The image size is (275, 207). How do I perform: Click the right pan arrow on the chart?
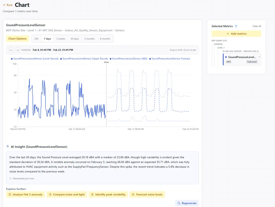coord(18,50)
